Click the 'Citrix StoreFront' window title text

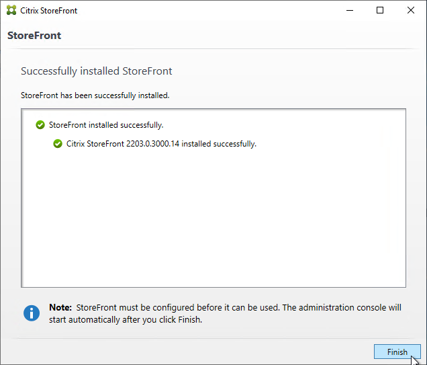49,11
